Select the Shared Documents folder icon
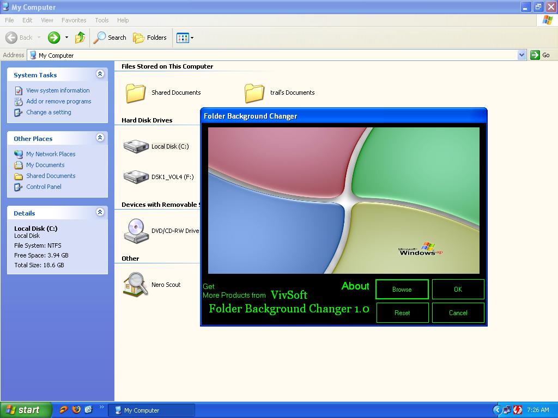This screenshot has height=418, width=558. coord(135,93)
